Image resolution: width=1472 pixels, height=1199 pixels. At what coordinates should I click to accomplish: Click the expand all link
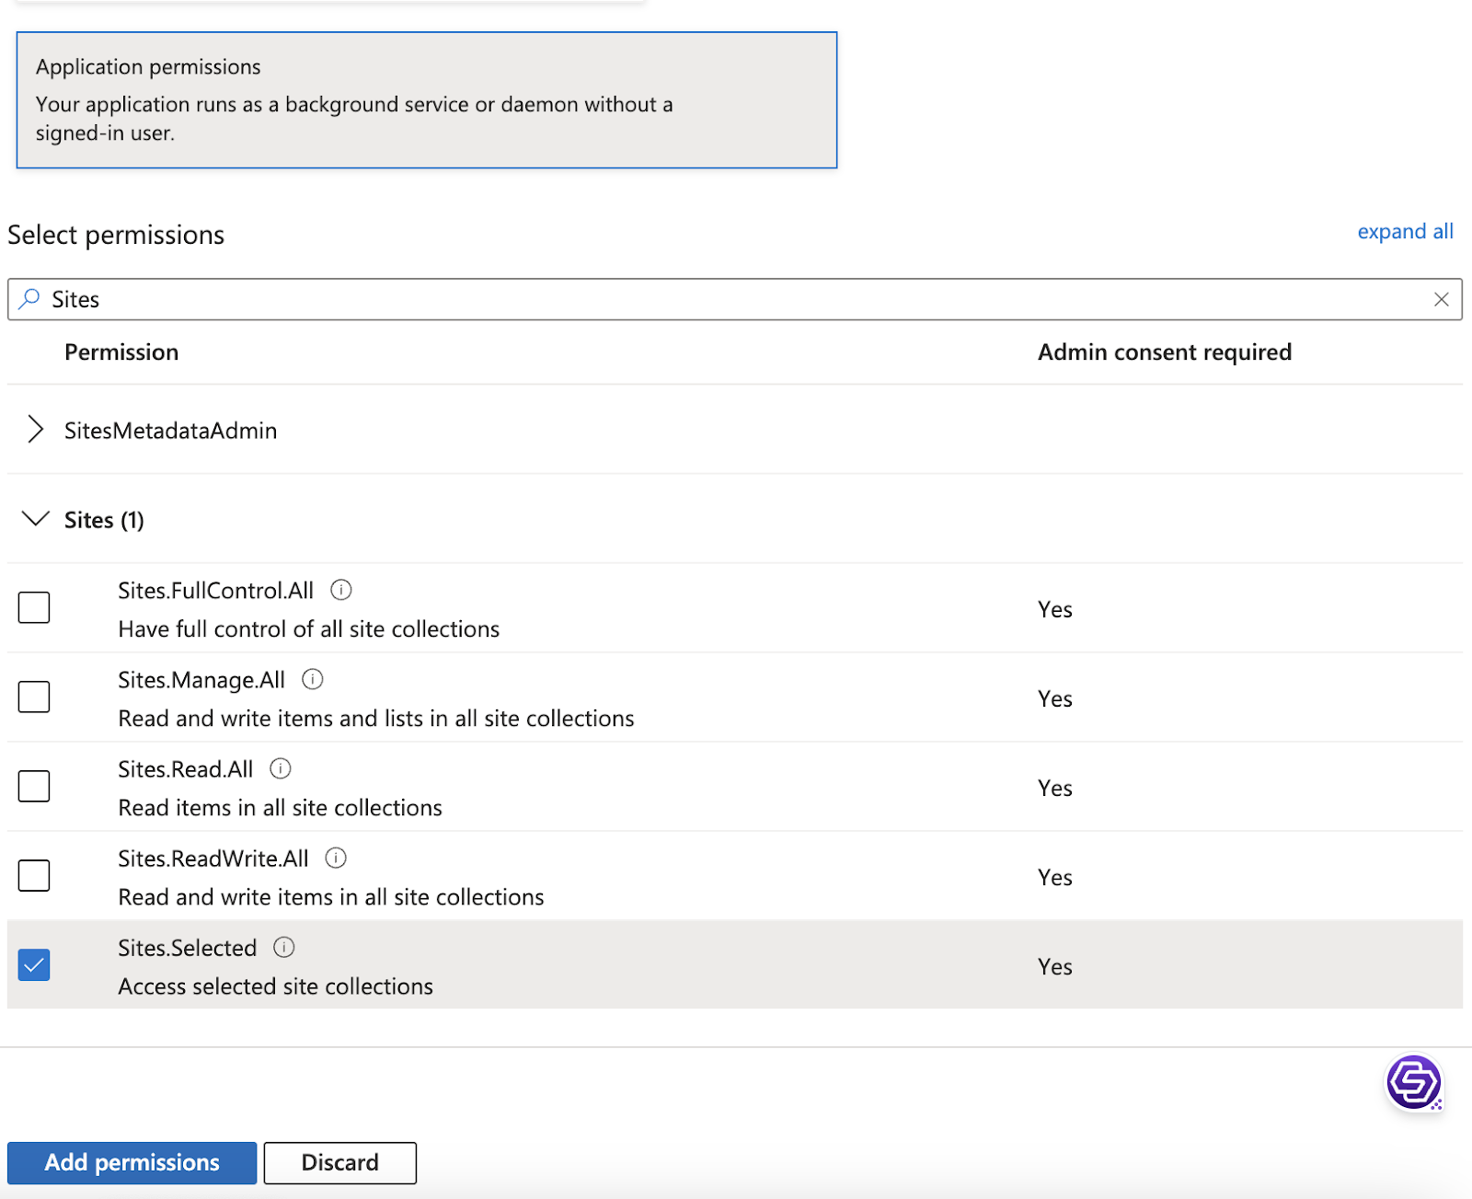coord(1405,232)
